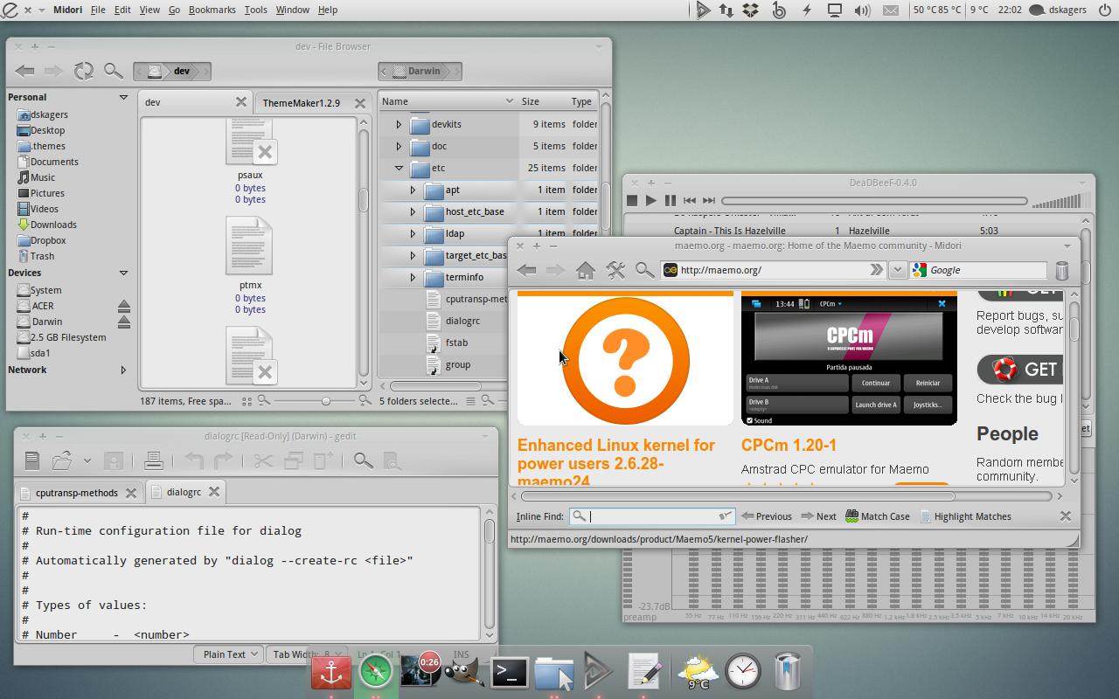The width and height of the screenshot is (1119, 699).
Task: Select Downloads in File Browser sidebar
Action: click(x=53, y=225)
